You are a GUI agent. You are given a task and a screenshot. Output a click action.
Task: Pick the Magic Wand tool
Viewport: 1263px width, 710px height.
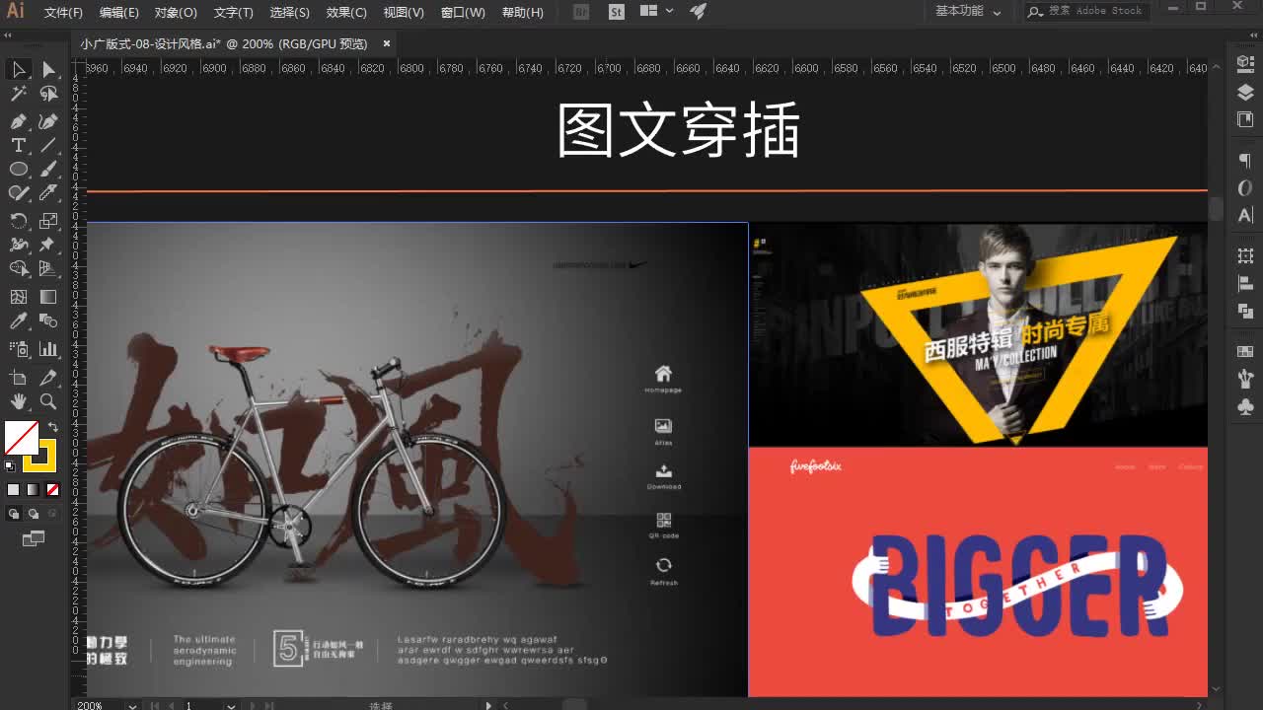[18, 94]
